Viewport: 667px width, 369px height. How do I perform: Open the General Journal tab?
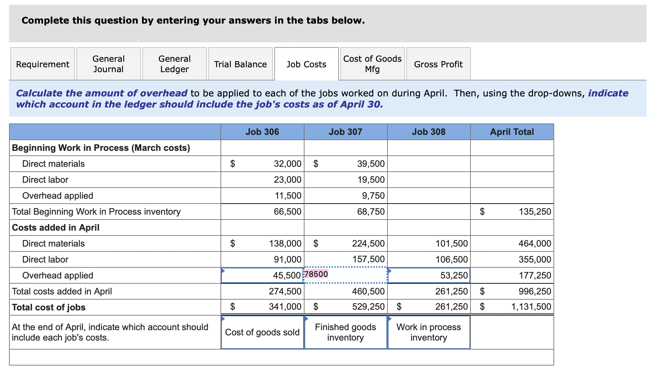(108, 64)
